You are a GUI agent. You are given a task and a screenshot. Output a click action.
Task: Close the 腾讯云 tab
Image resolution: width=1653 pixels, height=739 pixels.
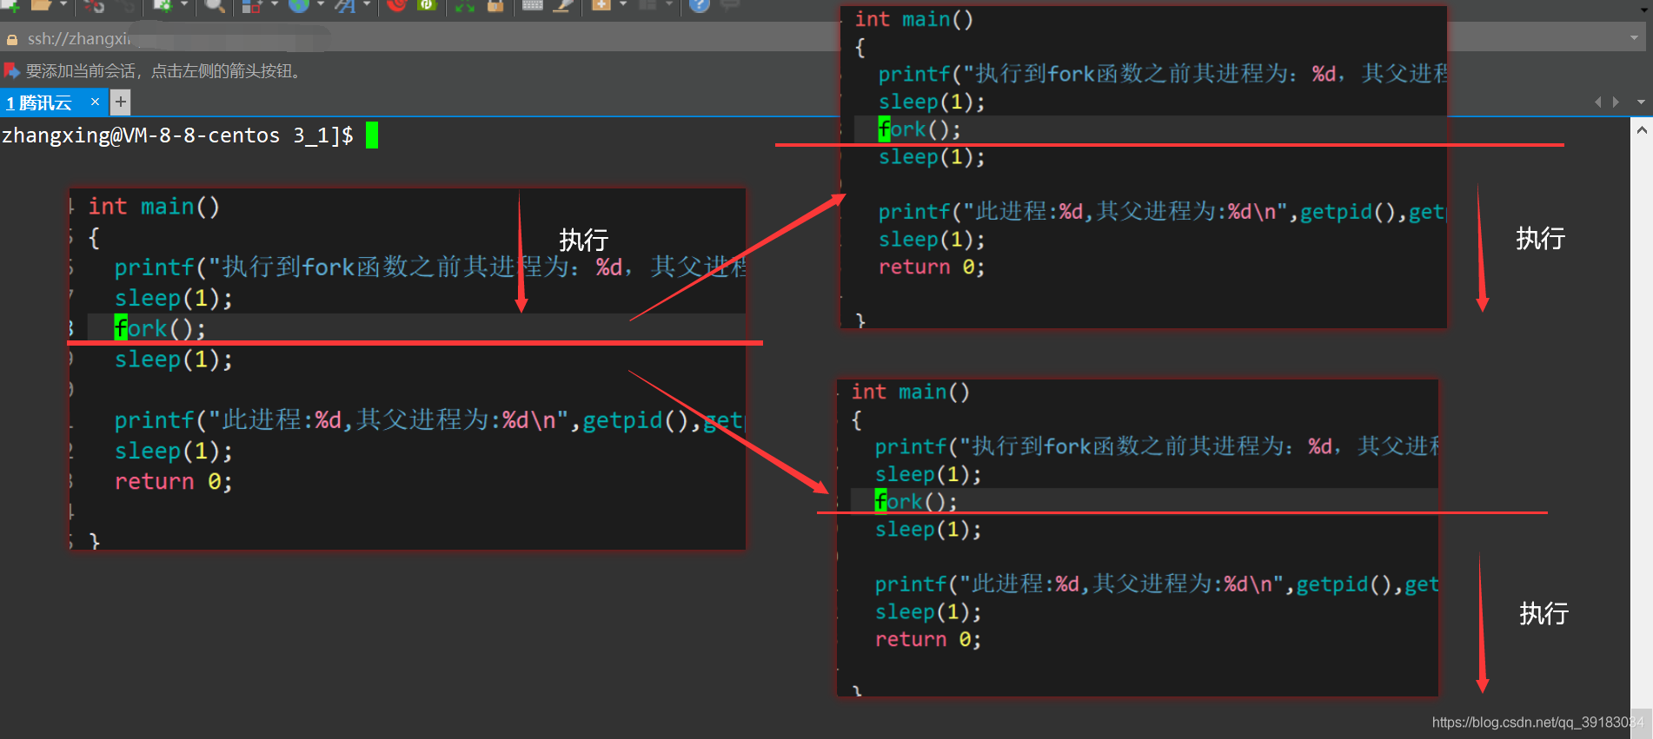[x=95, y=102]
